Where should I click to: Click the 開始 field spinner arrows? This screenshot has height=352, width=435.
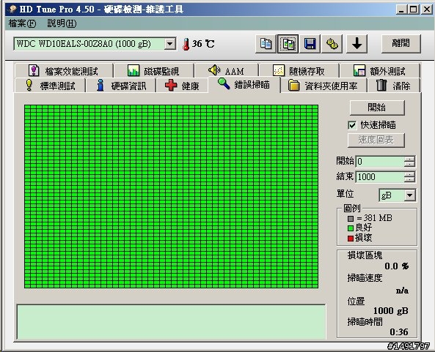point(409,161)
